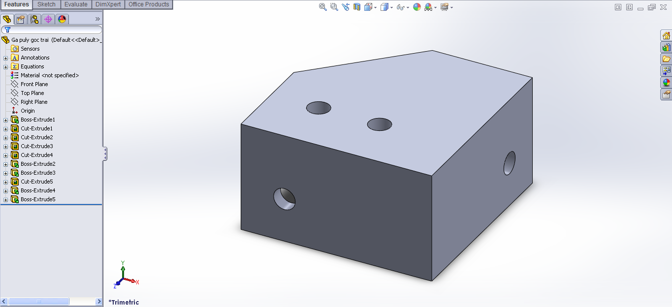
Task: Open the Design Library task pane icon
Action: tap(666, 47)
